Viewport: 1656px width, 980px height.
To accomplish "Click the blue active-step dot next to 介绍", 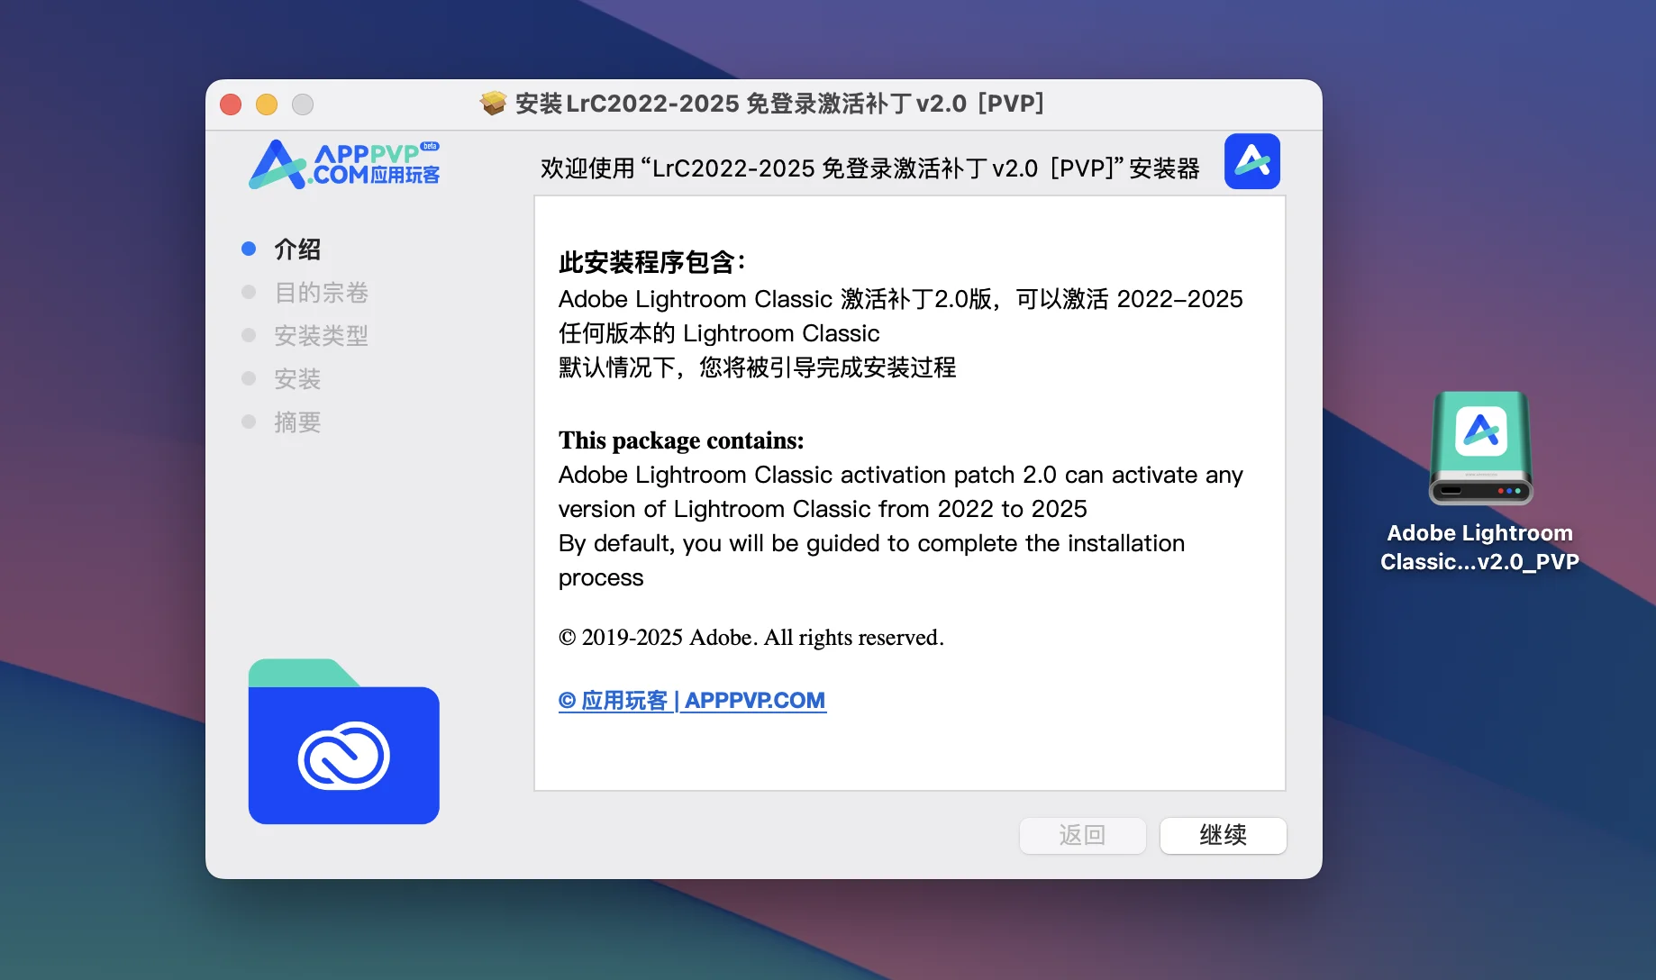I will point(249,249).
